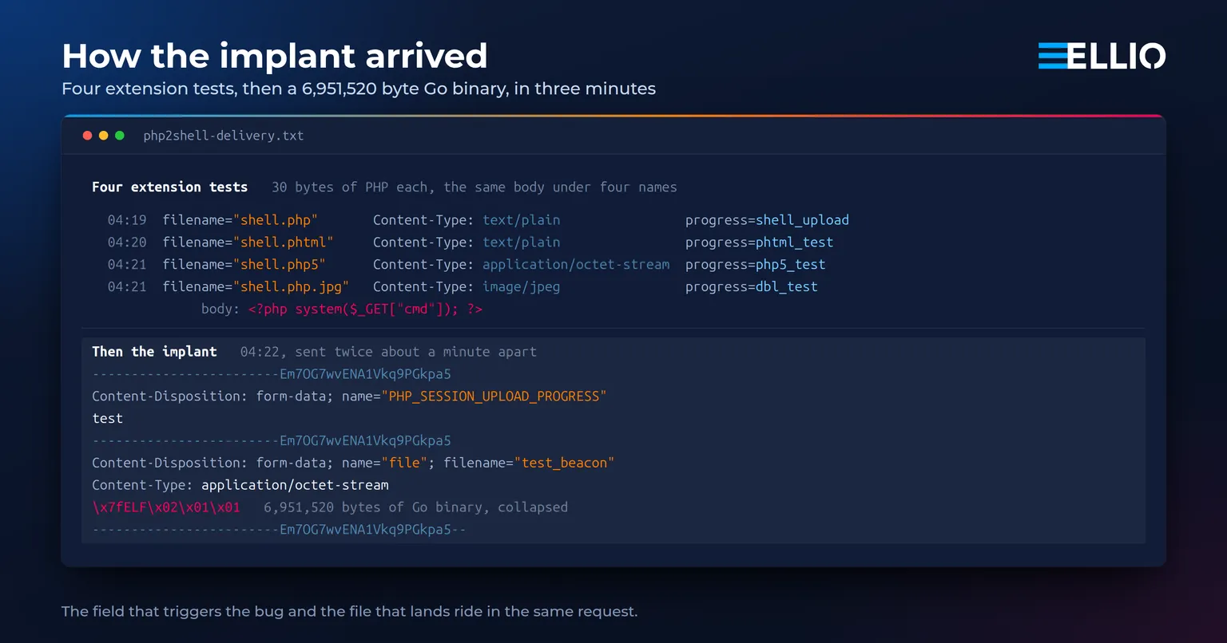Viewport: 1227px width, 643px height.
Task: Select the filename "shell.phtml" value
Action: [x=284, y=243]
